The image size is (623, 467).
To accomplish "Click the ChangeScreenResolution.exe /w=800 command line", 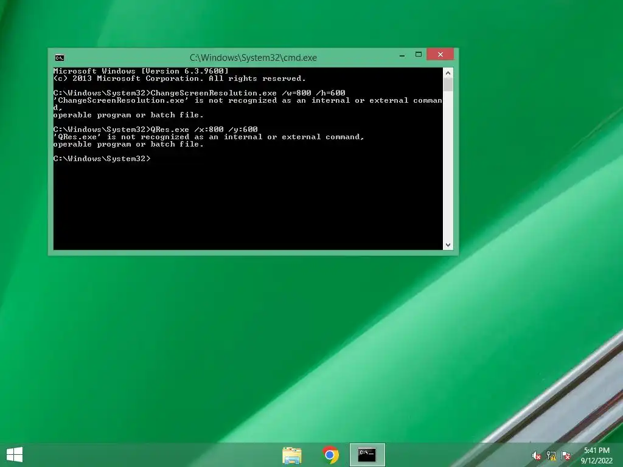I will coord(199,93).
